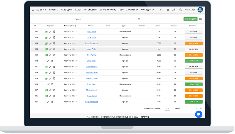Delete debt 137 with trash icon
Screen dimensions: 235x134
coord(54,32)
